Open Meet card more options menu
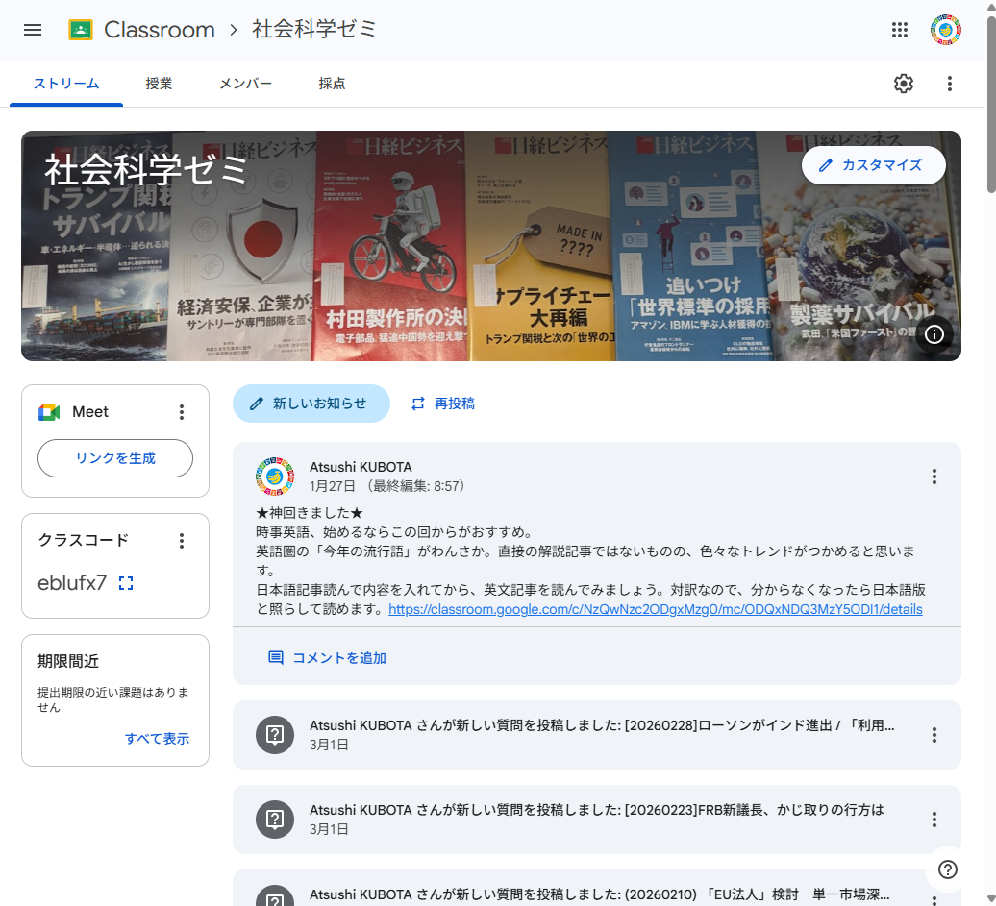 coord(182,412)
